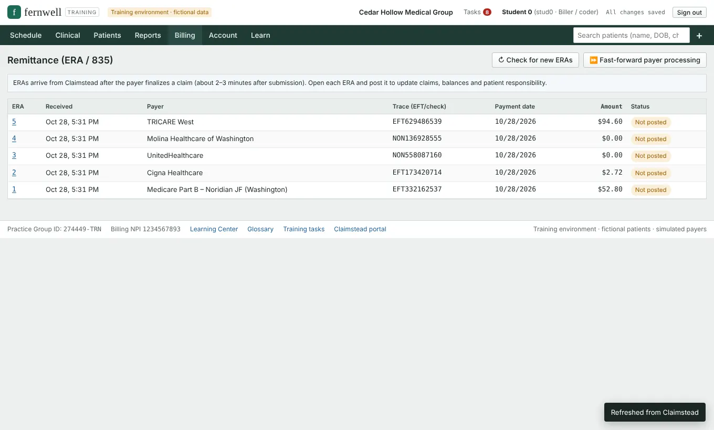Open the Clinical menu
714x430 pixels.
tap(68, 35)
